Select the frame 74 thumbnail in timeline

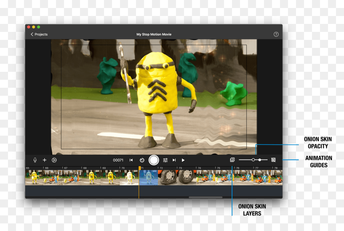tap(206, 178)
